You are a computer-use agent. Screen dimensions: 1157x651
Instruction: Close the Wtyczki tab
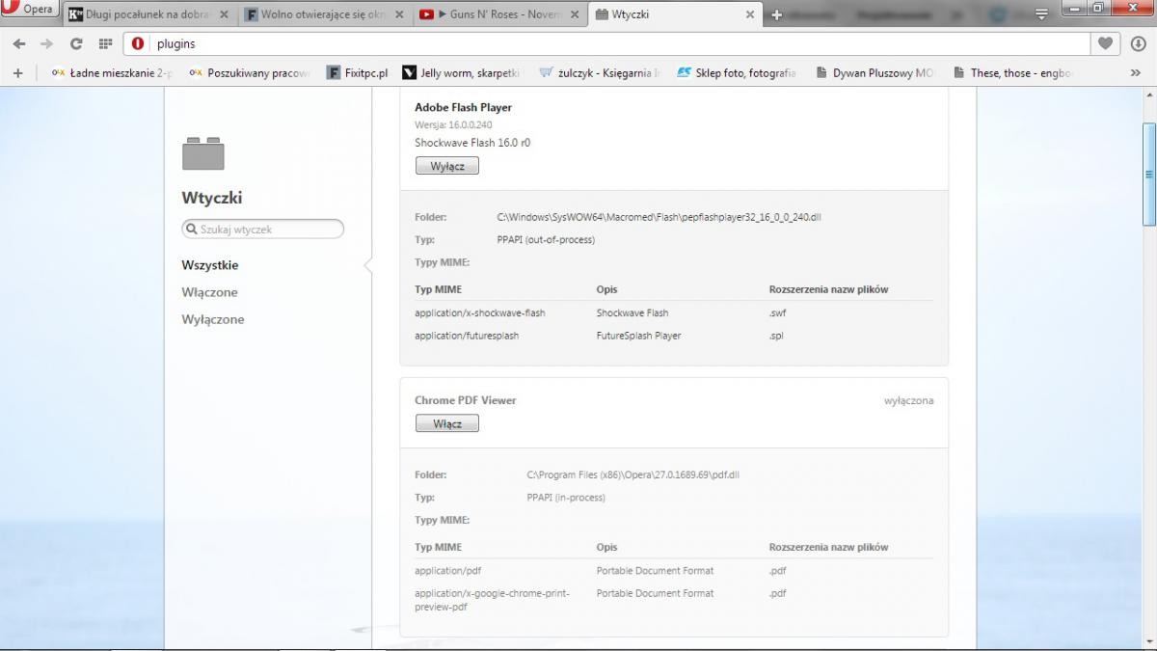(x=749, y=15)
